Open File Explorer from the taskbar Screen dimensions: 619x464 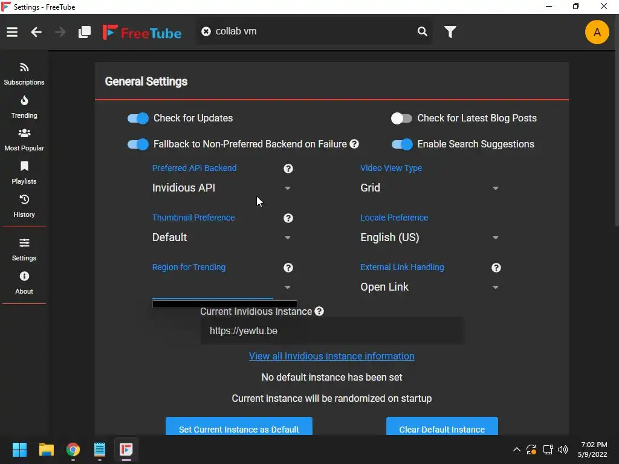(x=46, y=449)
